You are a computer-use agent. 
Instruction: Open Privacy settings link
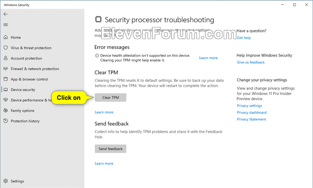(249, 106)
